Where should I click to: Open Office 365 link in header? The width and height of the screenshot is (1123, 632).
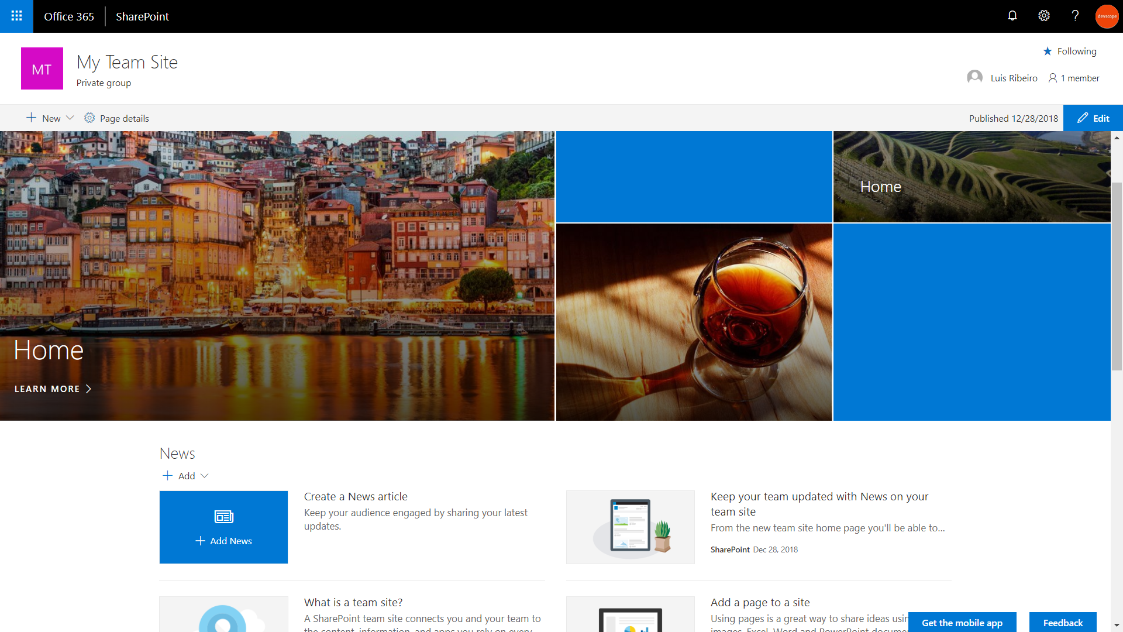[x=68, y=16]
